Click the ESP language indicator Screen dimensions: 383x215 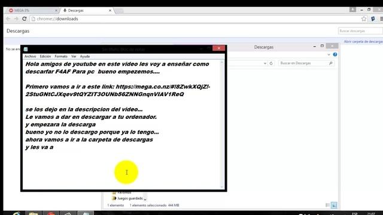click(x=355, y=214)
